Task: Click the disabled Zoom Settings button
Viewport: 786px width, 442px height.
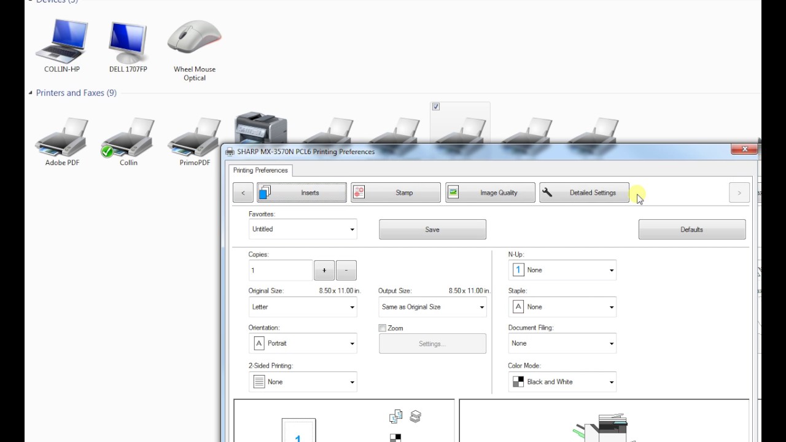Action: pos(432,344)
